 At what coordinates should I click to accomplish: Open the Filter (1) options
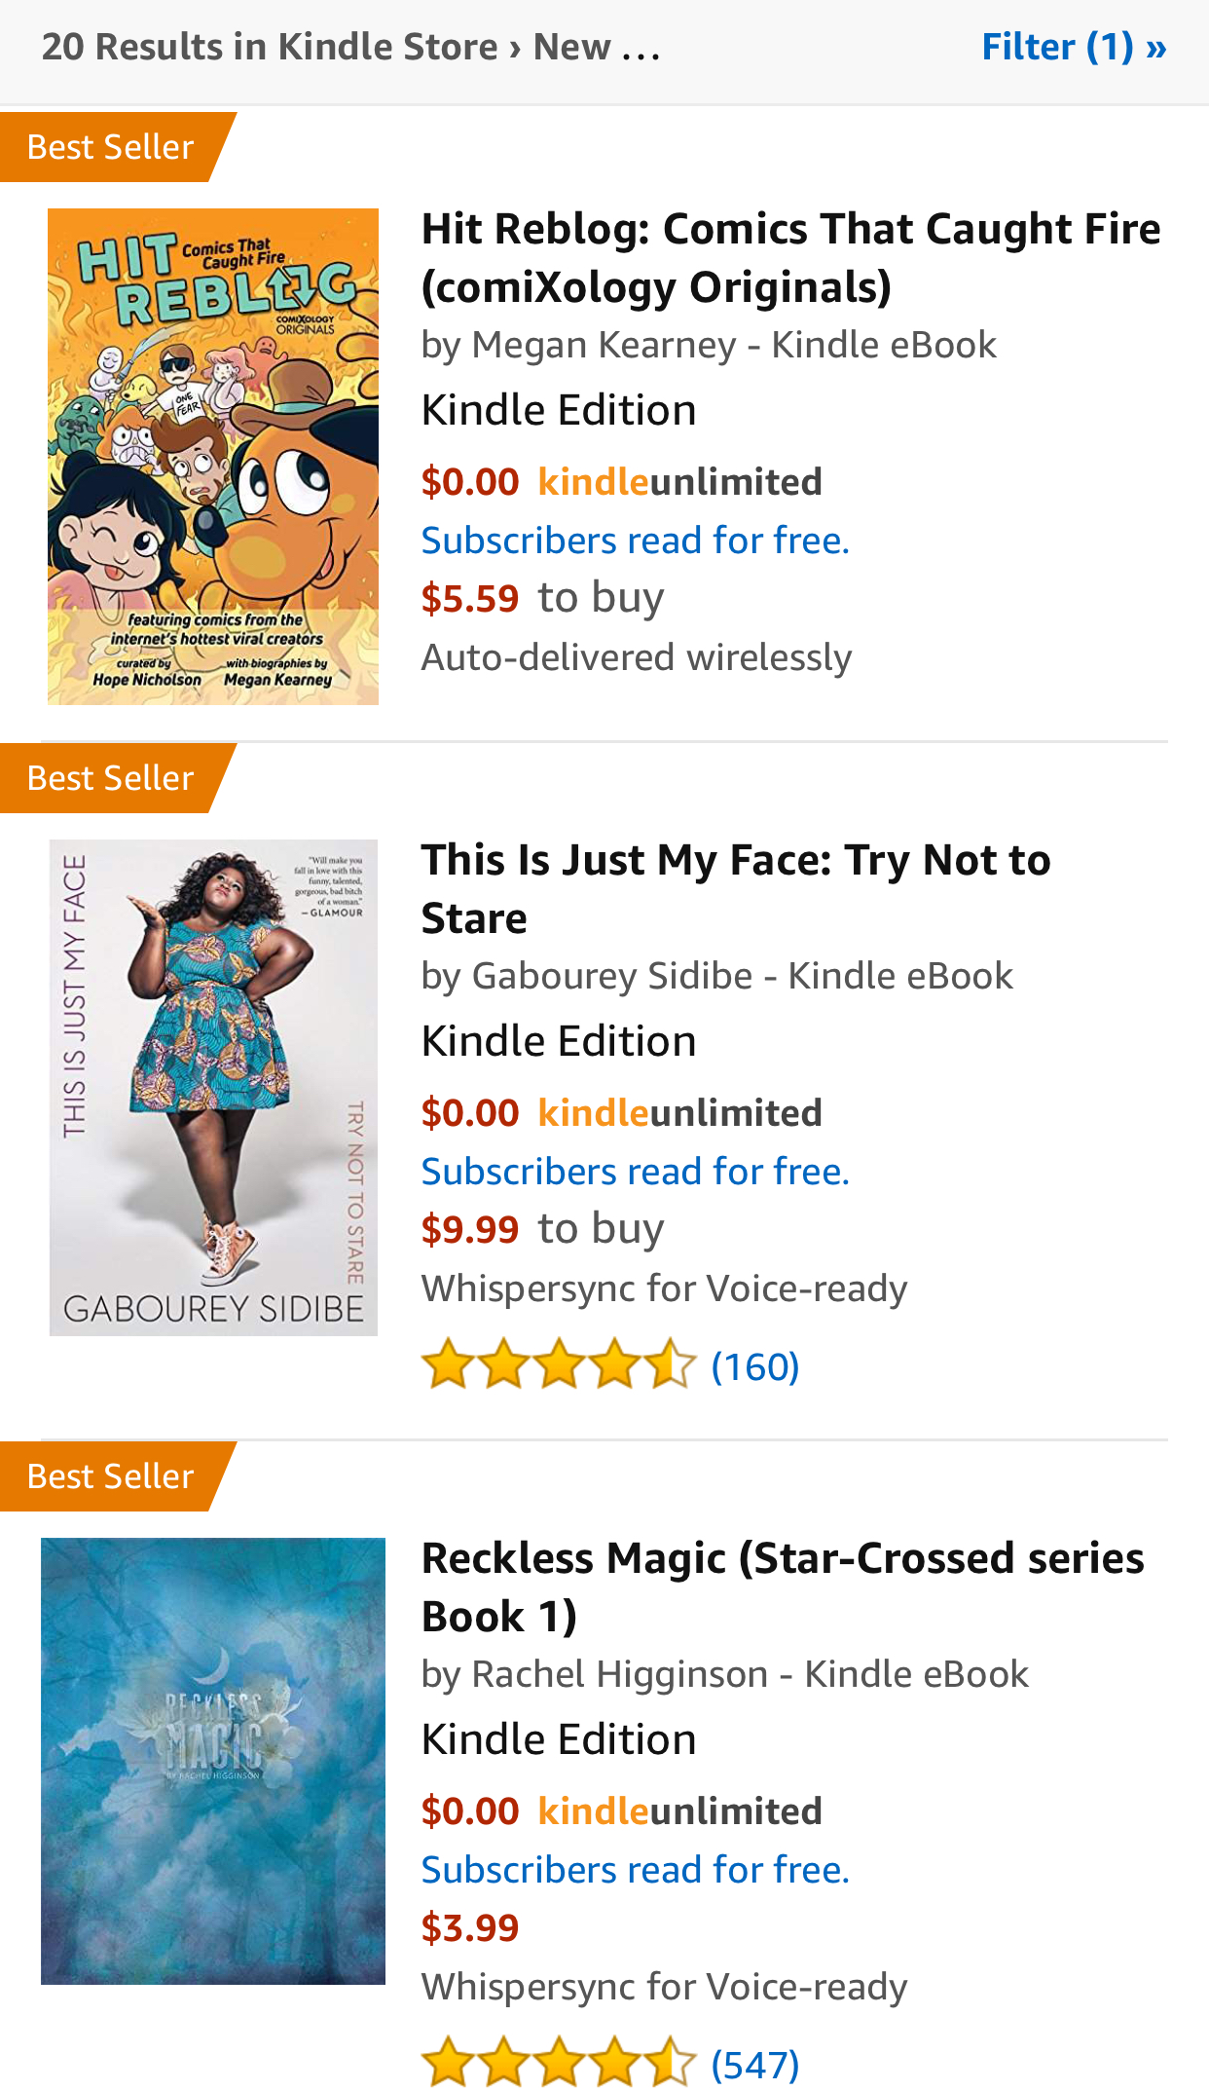coord(1073,47)
